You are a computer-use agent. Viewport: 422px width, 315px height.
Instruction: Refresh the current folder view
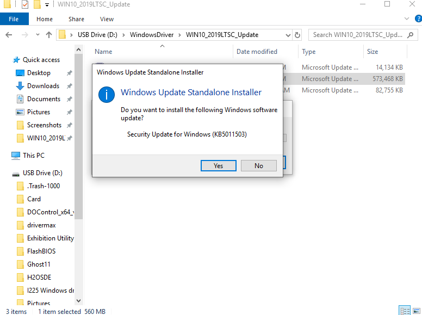(297, 35)
